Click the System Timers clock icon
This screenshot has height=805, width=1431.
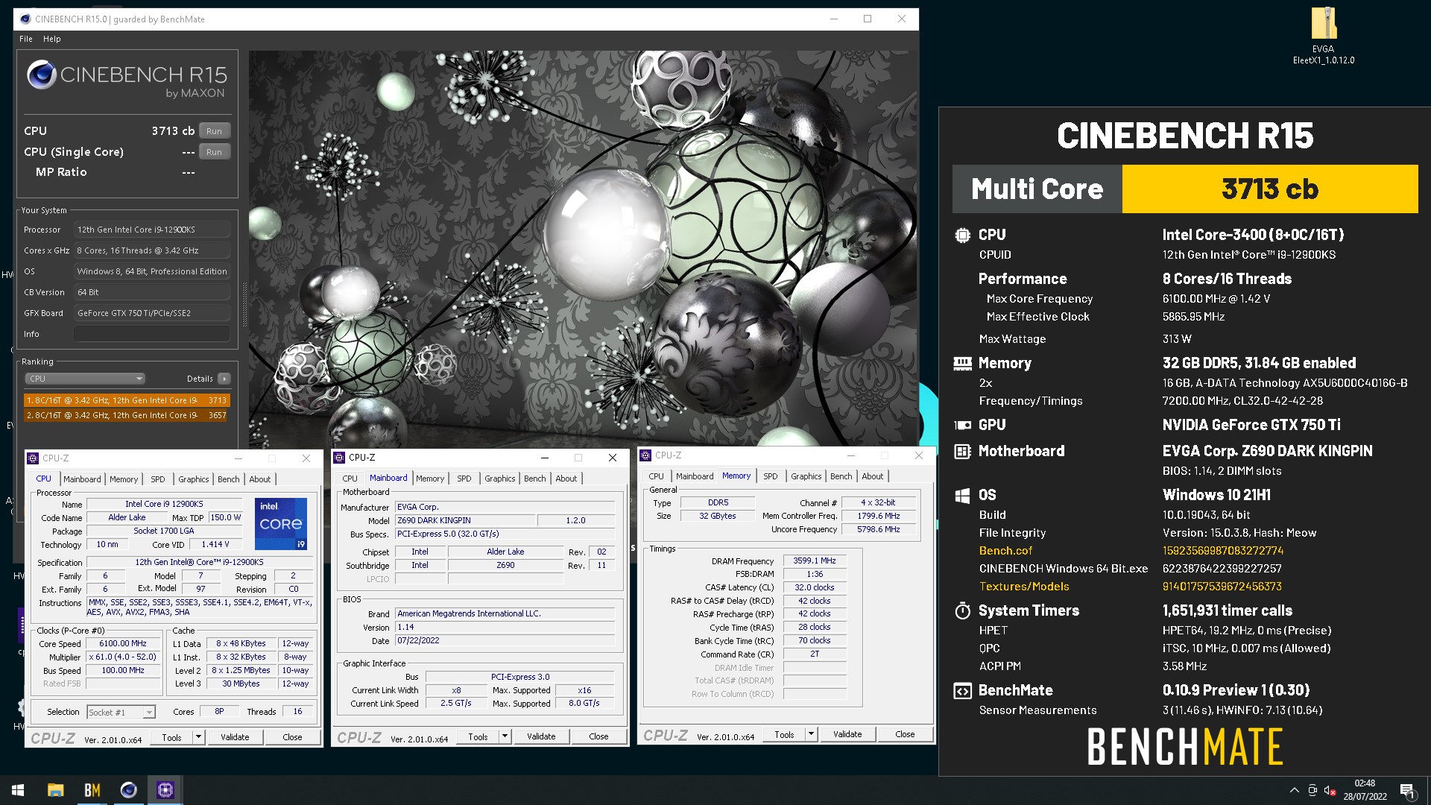[x=962, y=611]
